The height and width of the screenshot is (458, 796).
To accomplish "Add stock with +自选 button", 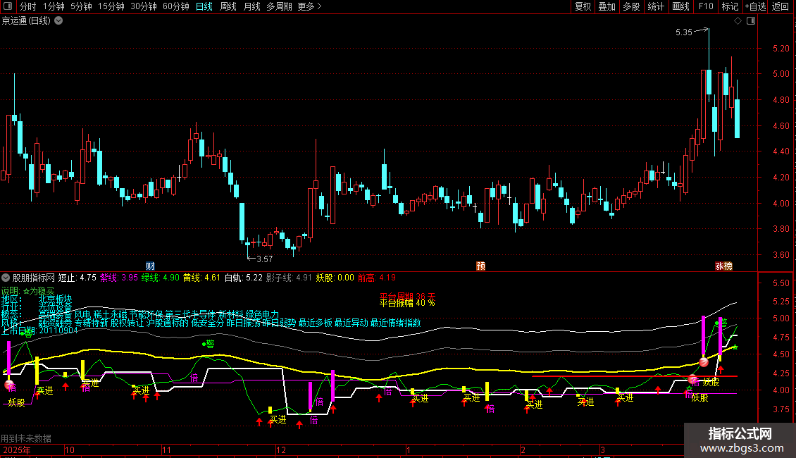I will click(754, 7).
